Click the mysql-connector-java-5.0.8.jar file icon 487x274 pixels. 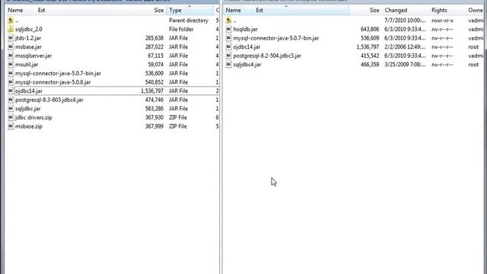pyautogui.click(x=11, y=82)
